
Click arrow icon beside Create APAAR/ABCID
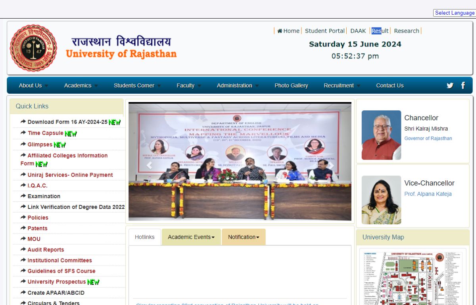[23, 293]
